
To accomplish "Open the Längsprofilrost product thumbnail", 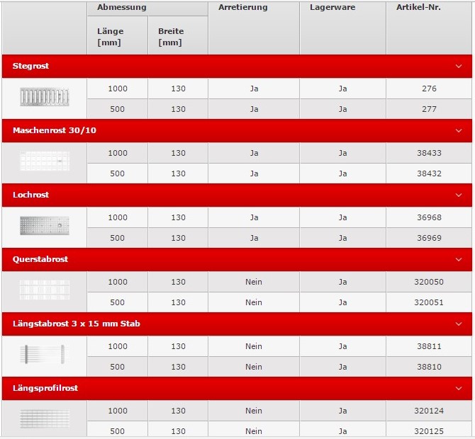I will tap(45, 418).
